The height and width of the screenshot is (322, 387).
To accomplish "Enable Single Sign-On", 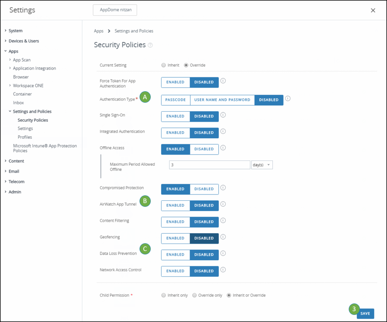I will [175, 116].
